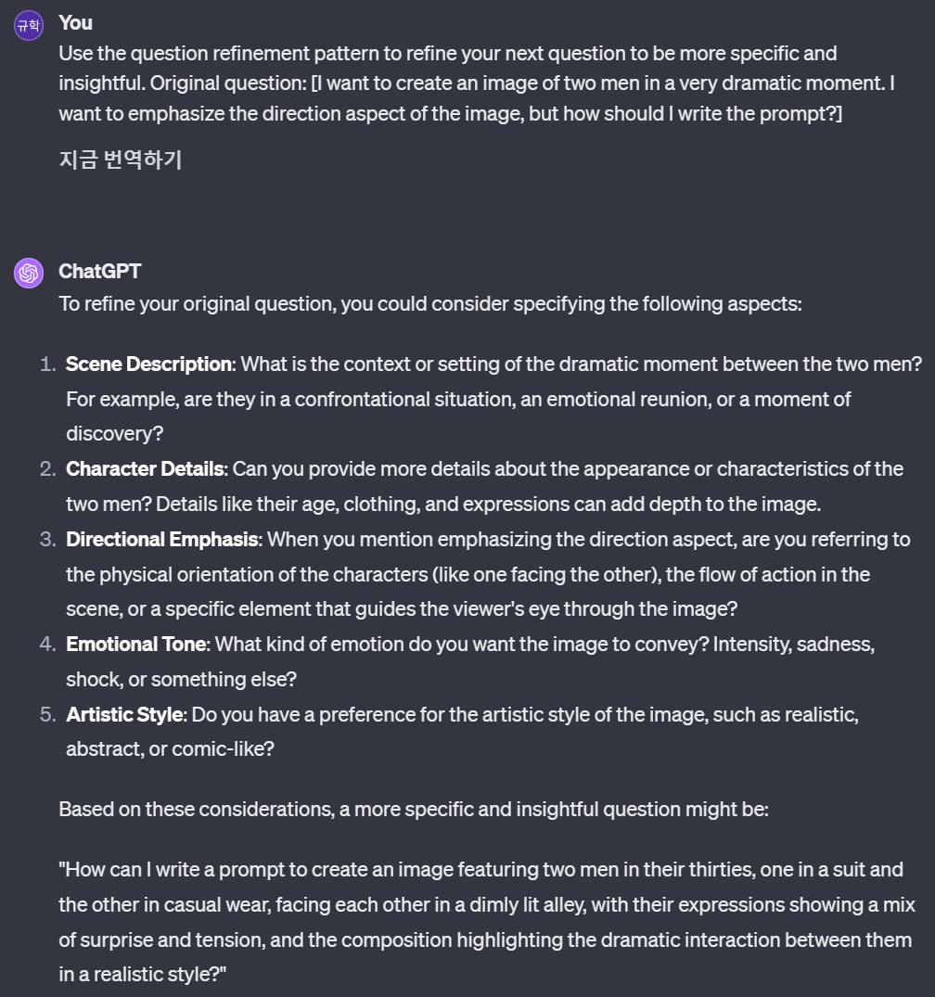The height and width of the screenshot is (997, 935).
Task: Click the "Scene Description" bold heading
Action: pyautogui.click(x=148, y=364)
